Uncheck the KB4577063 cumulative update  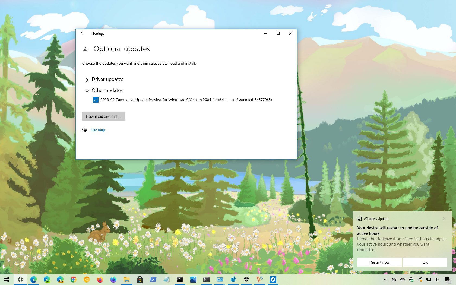click(x=96, y=100)
